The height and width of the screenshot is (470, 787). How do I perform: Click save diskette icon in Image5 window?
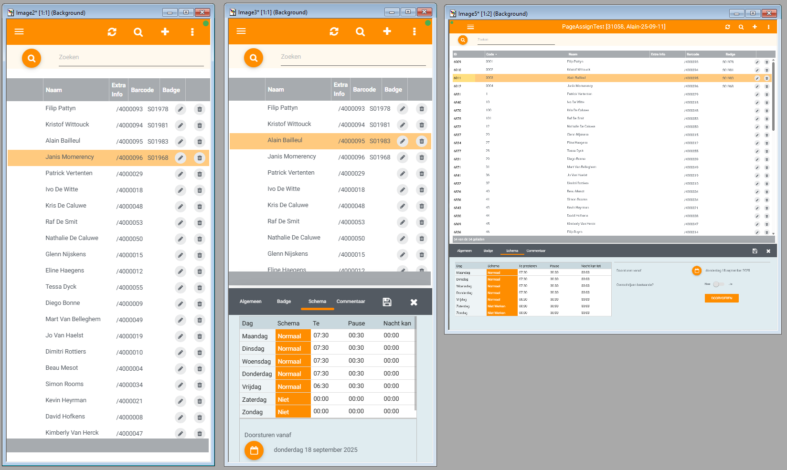point(755,251)
